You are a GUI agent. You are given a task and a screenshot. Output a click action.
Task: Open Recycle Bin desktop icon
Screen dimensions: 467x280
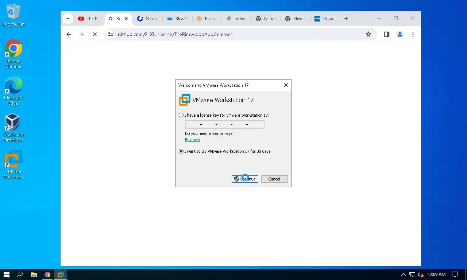click(x=13, y=15)
